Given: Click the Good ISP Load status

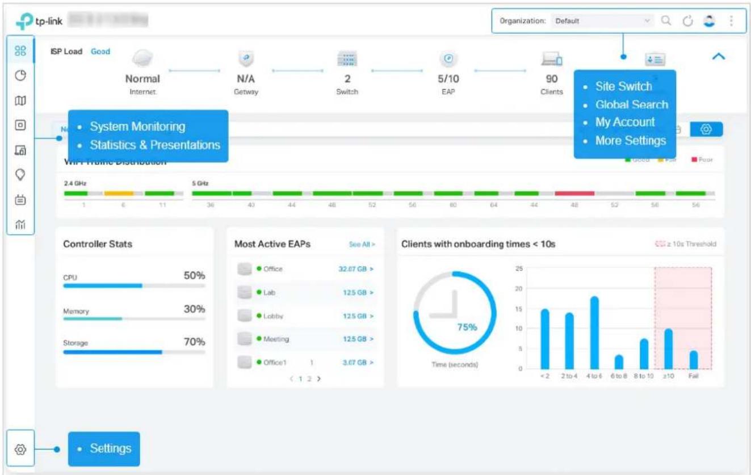Looking at the screenshot, I should click(100, 51).
